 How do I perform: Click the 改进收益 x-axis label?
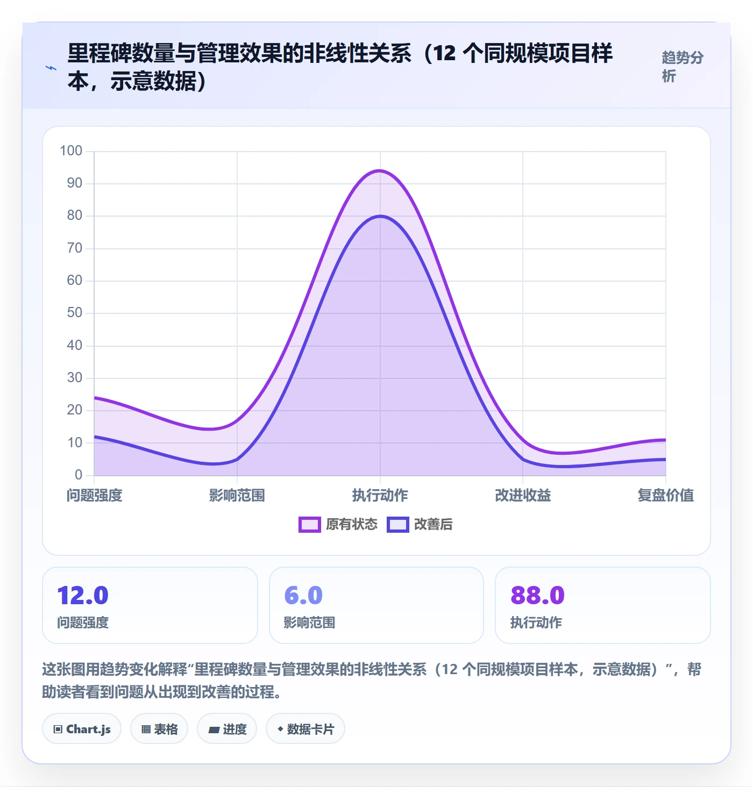pos(523,495)
